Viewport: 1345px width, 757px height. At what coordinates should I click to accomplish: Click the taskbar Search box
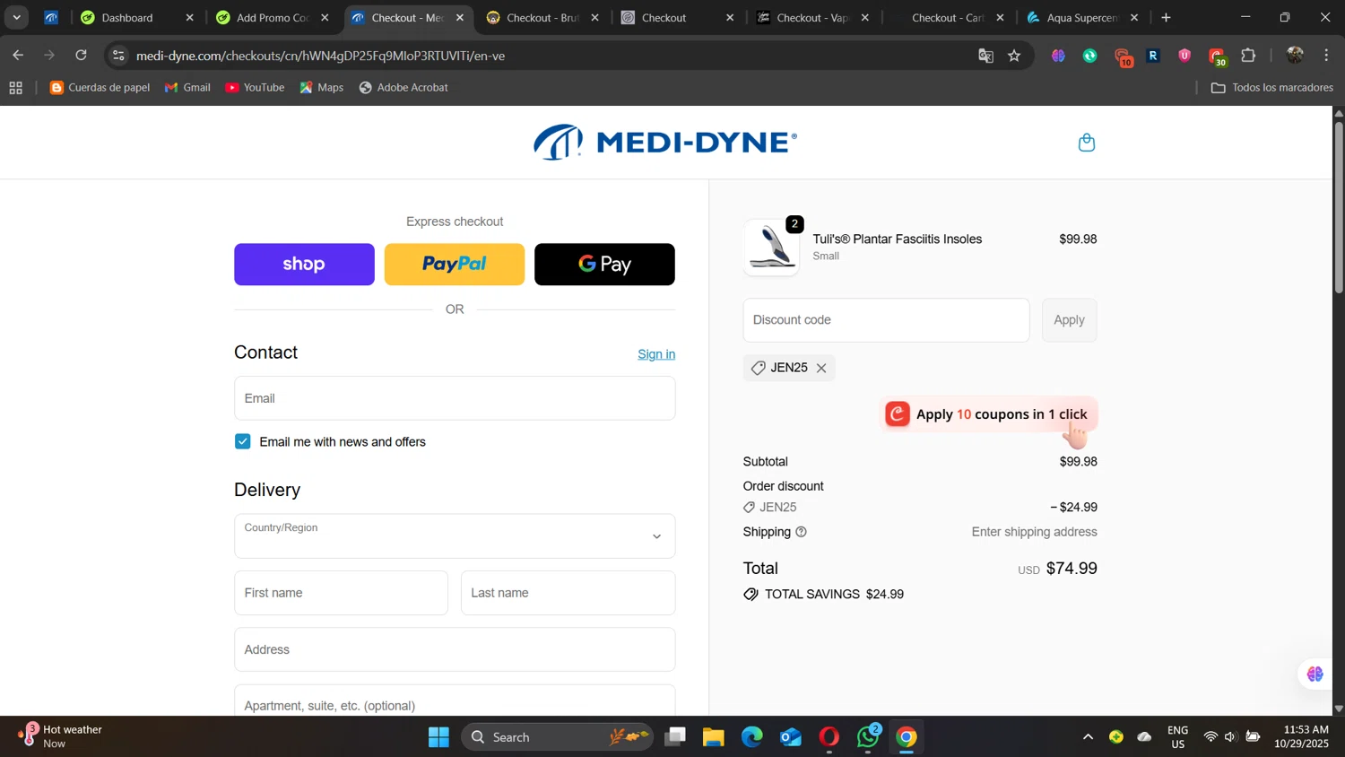tap(556, 737)
